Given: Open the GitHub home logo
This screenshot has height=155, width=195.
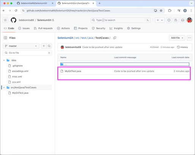Looking at the screenshot, I should tap(14, 20).
